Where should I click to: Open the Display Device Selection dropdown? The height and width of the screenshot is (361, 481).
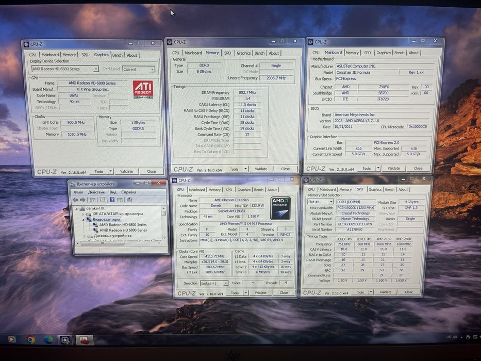(x=65, y=69)
